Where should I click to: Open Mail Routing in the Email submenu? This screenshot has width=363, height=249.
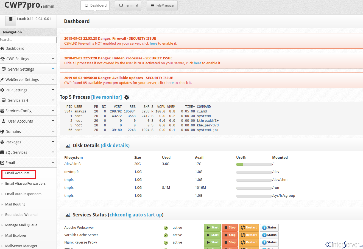click(x=15, y=204)
